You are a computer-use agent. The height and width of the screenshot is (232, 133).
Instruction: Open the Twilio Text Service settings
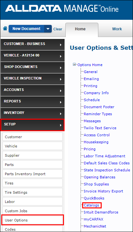click(100, 128)
